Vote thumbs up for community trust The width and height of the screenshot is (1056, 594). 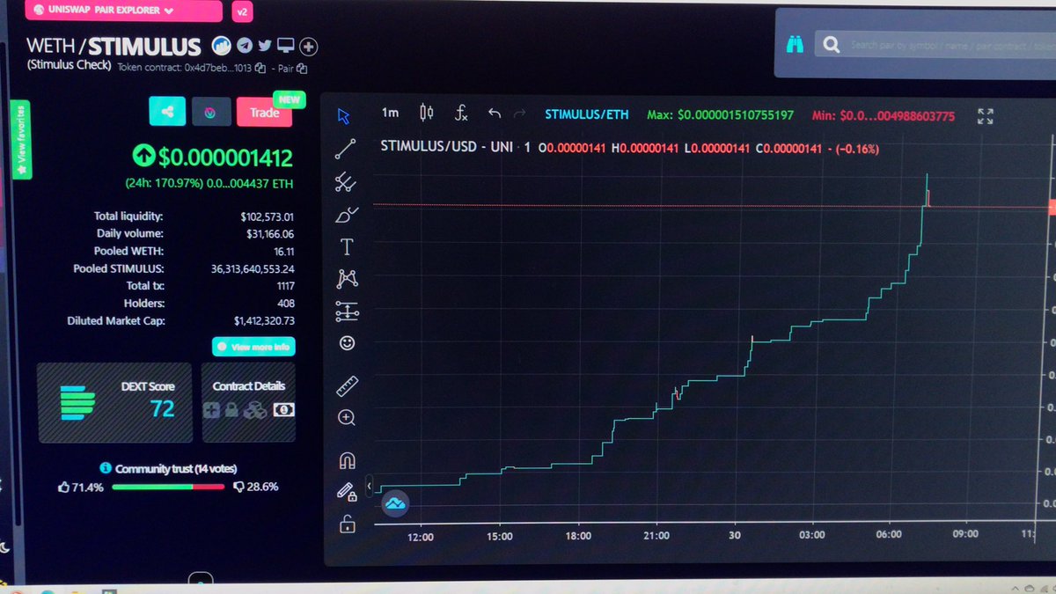(x=63, y=487)
